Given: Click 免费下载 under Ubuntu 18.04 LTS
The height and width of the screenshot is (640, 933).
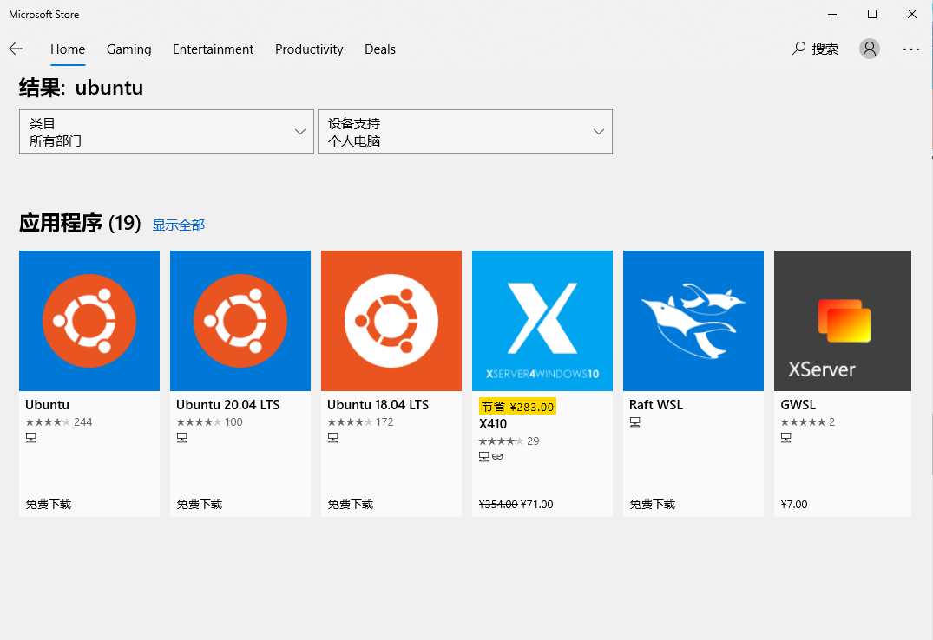Looking at the screenshot, I should (351, 505).
